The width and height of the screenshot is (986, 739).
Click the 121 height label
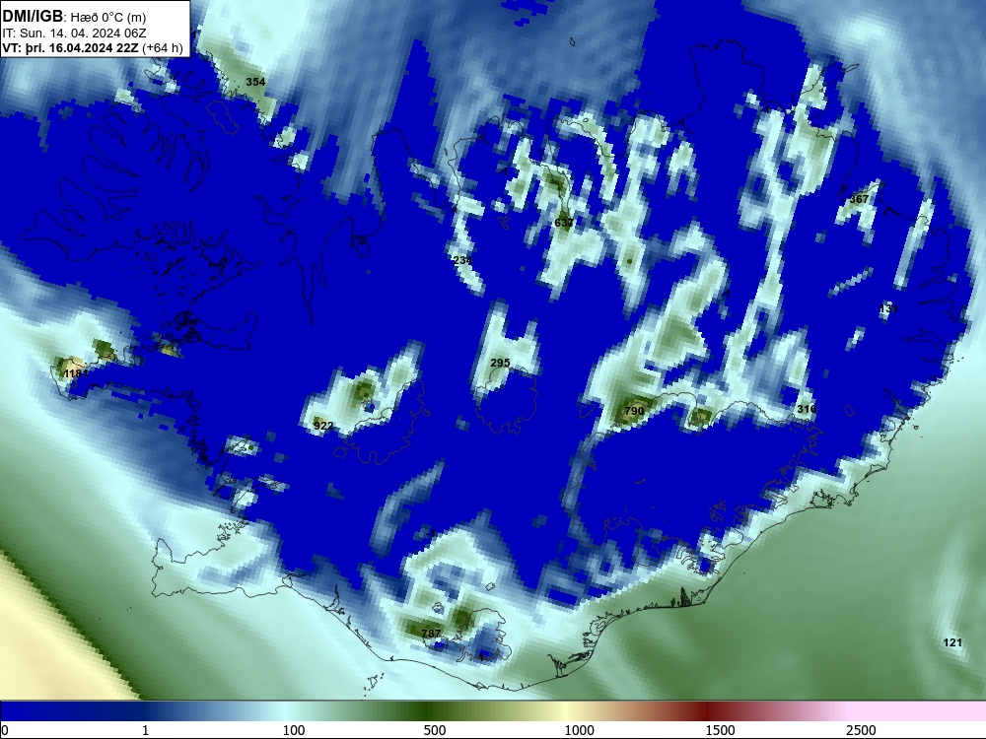coord(952,642)
